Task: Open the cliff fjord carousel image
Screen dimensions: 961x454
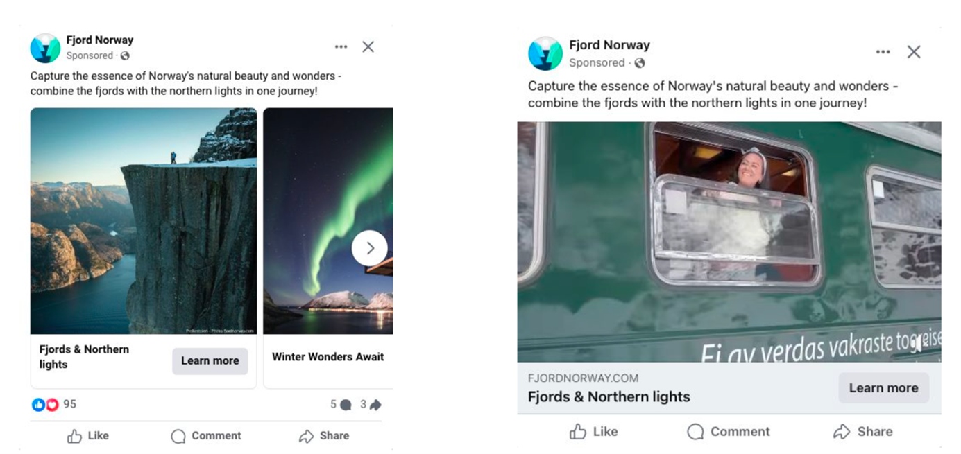Action: tap(143, 220)
